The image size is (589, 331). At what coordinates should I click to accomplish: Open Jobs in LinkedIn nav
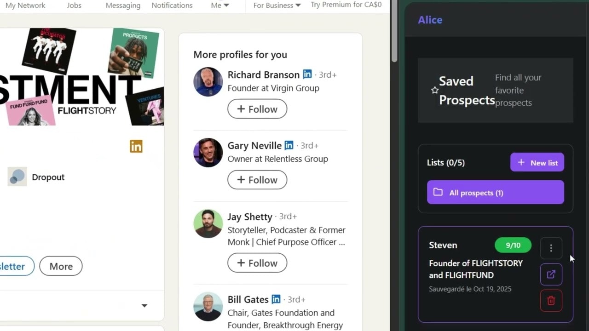(x=74, y=6)
